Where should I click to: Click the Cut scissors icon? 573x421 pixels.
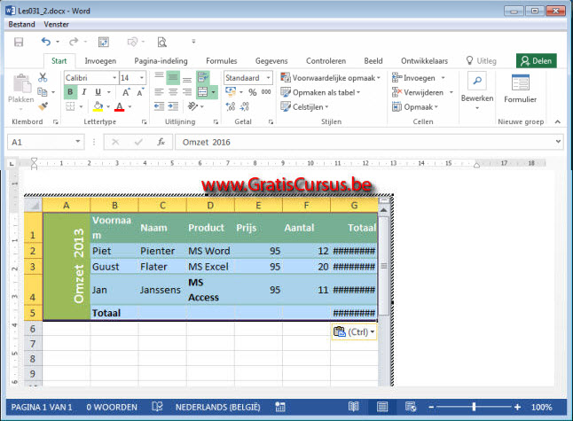tap(43, 77)
